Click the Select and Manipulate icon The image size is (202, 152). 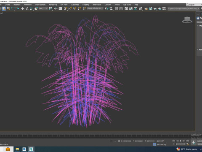(x=56, y=8)
